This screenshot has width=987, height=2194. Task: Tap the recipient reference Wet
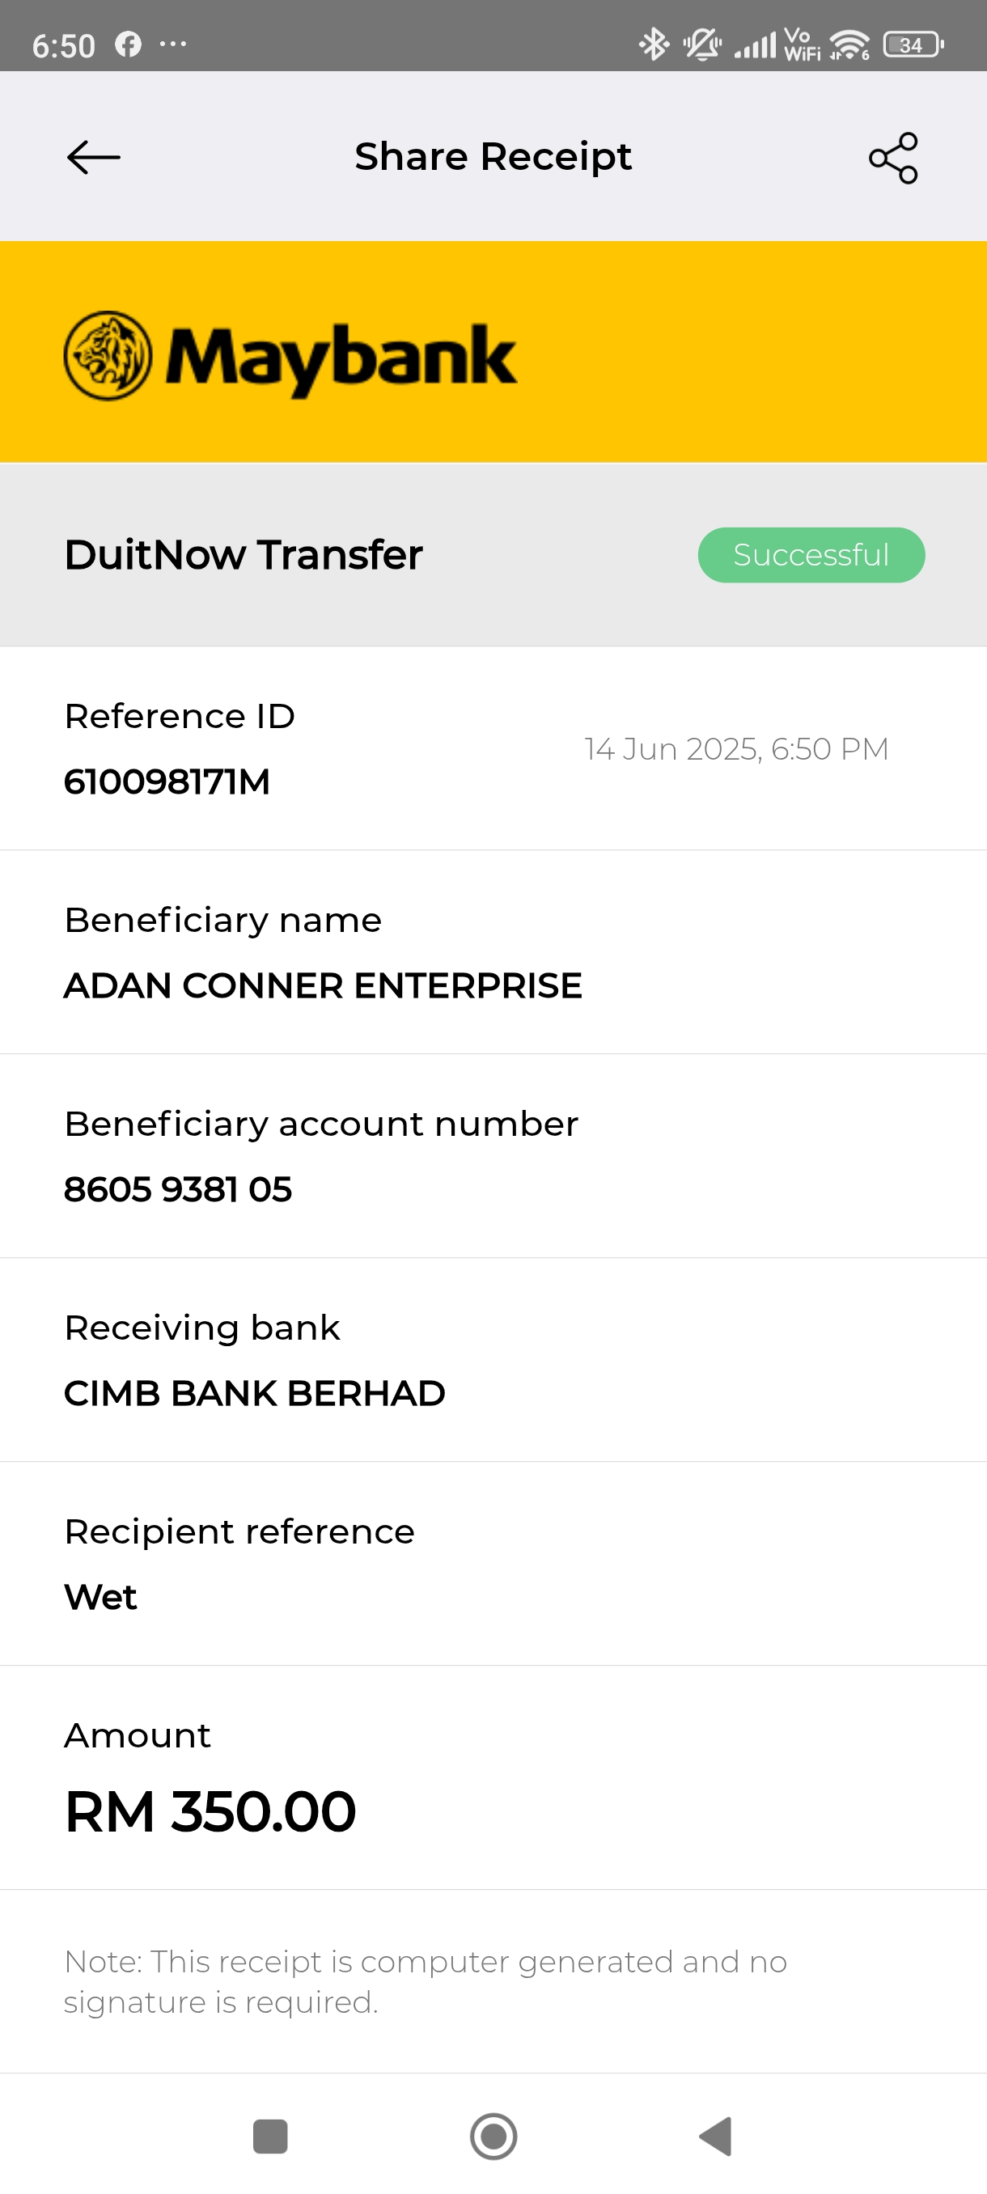pyautogui.click(x=100, y=1597)
